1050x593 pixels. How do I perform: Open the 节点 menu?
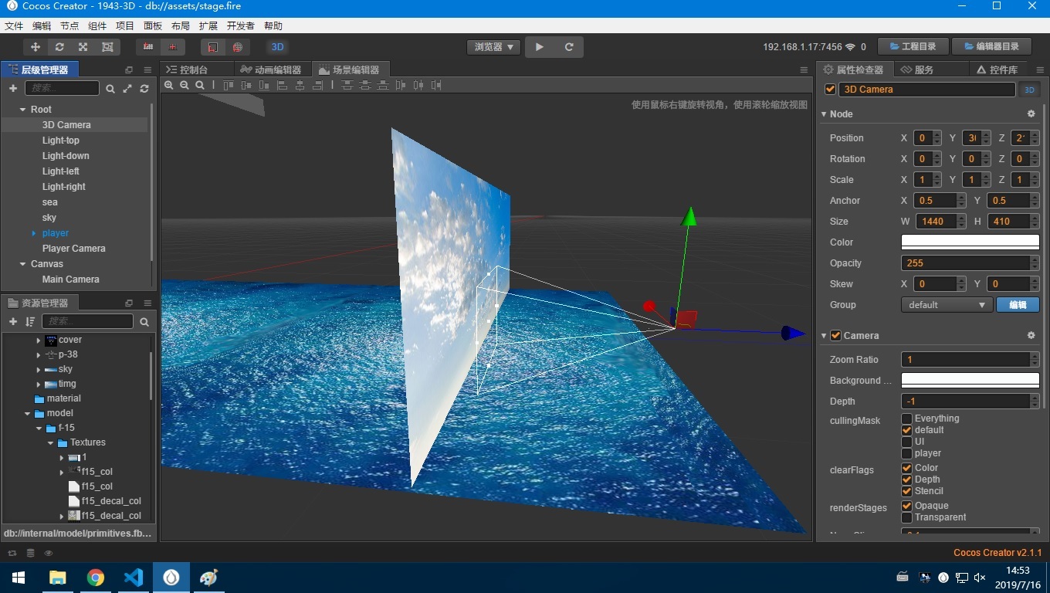69,25
